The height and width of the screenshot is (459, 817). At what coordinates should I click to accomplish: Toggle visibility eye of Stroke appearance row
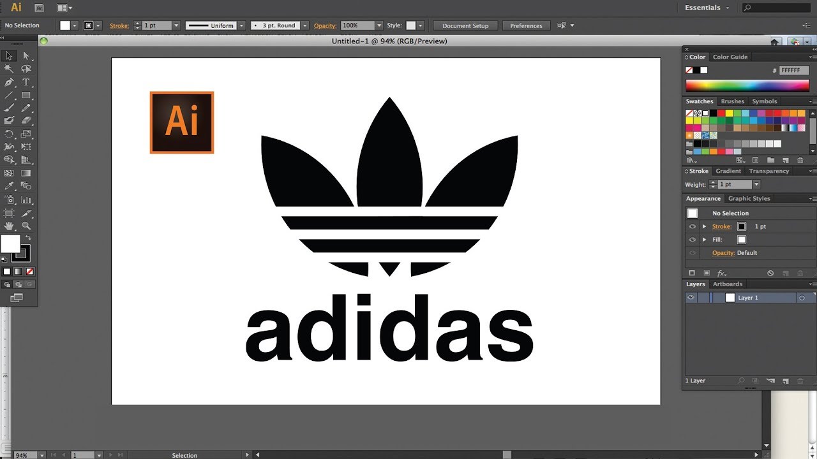(x=692, y=226)
